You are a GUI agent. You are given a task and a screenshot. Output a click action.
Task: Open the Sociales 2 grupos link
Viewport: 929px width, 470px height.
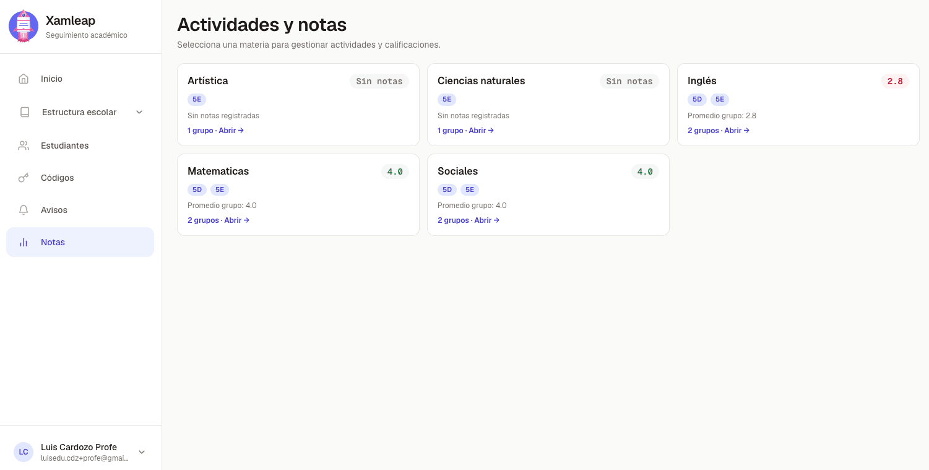(x=469, y=220)
